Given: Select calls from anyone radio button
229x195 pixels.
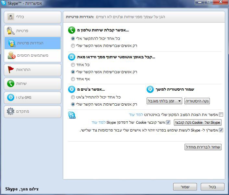Looking at the screenshot, I should (x=73, y=39).
